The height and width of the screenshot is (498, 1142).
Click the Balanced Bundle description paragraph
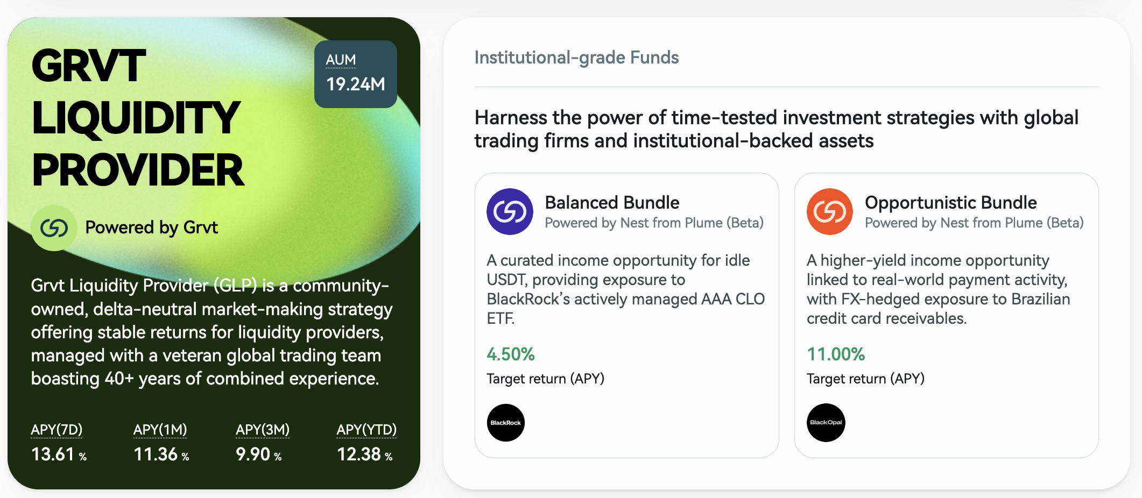(626, 289)
